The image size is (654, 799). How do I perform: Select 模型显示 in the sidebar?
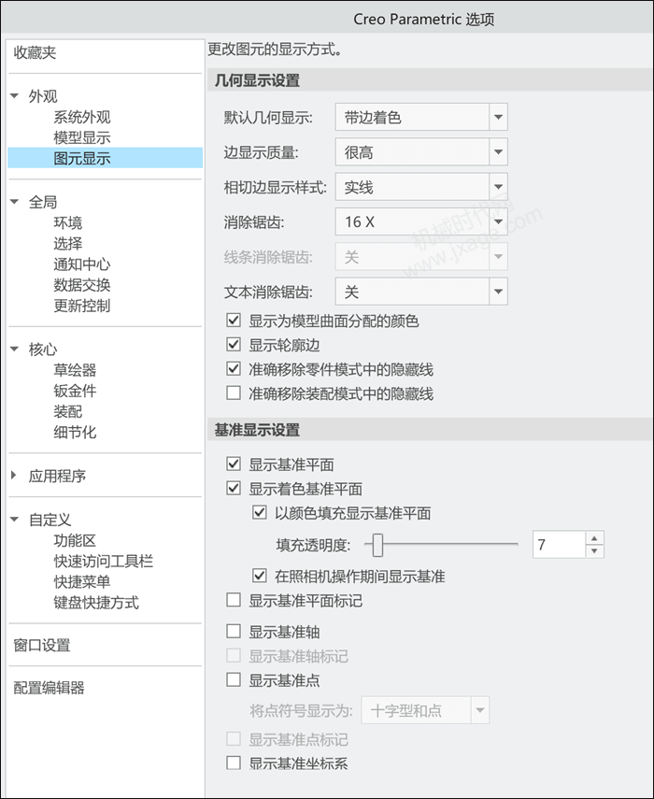coord(82,137)
